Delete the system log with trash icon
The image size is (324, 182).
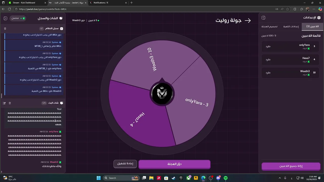(5, 29)
